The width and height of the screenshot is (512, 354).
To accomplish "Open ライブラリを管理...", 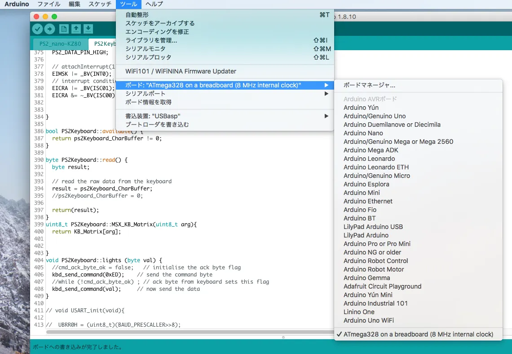I will [x=225, y=40].
